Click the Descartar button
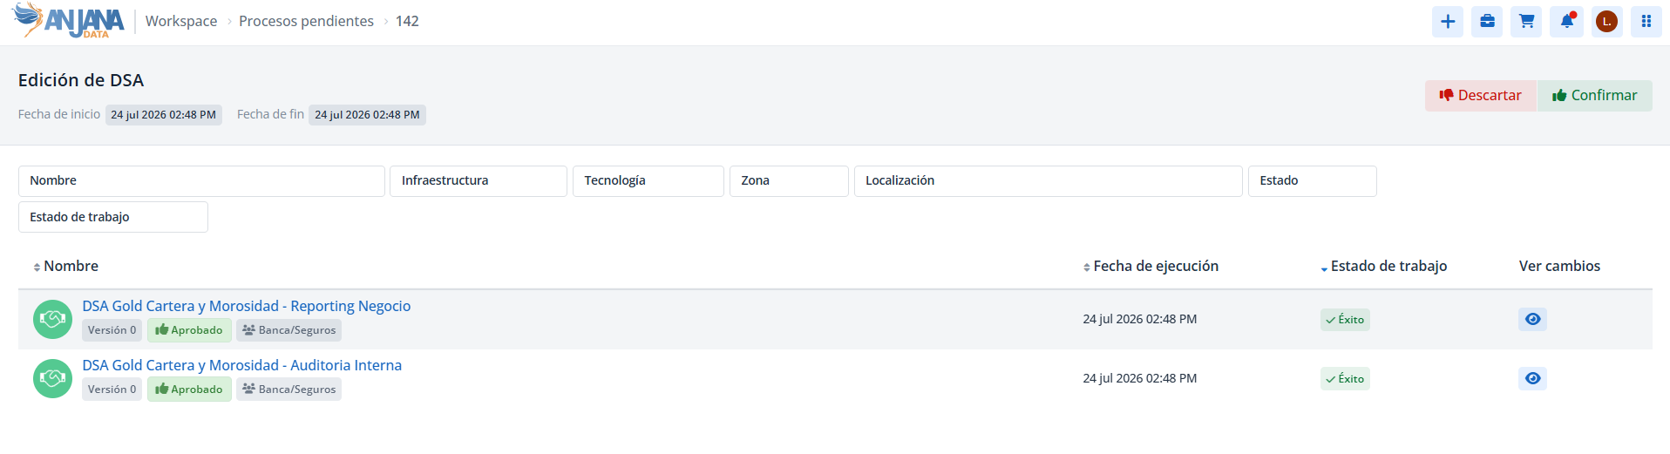Screen dimensions: 1670x454 (1481, 96)
